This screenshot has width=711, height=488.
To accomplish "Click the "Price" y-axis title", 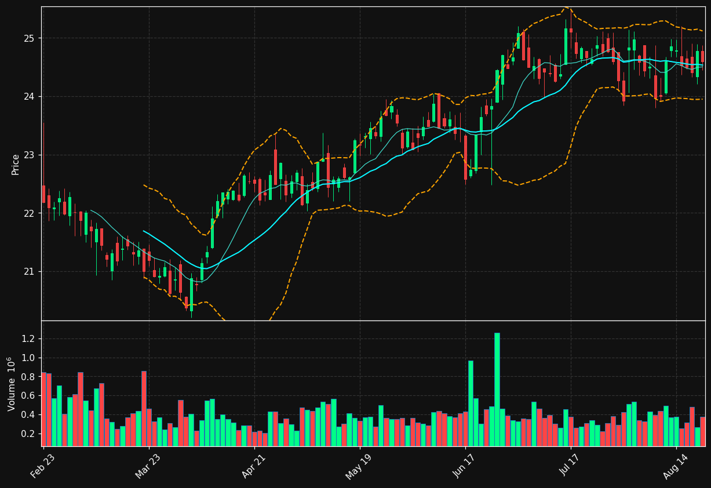I will (16, 164).
